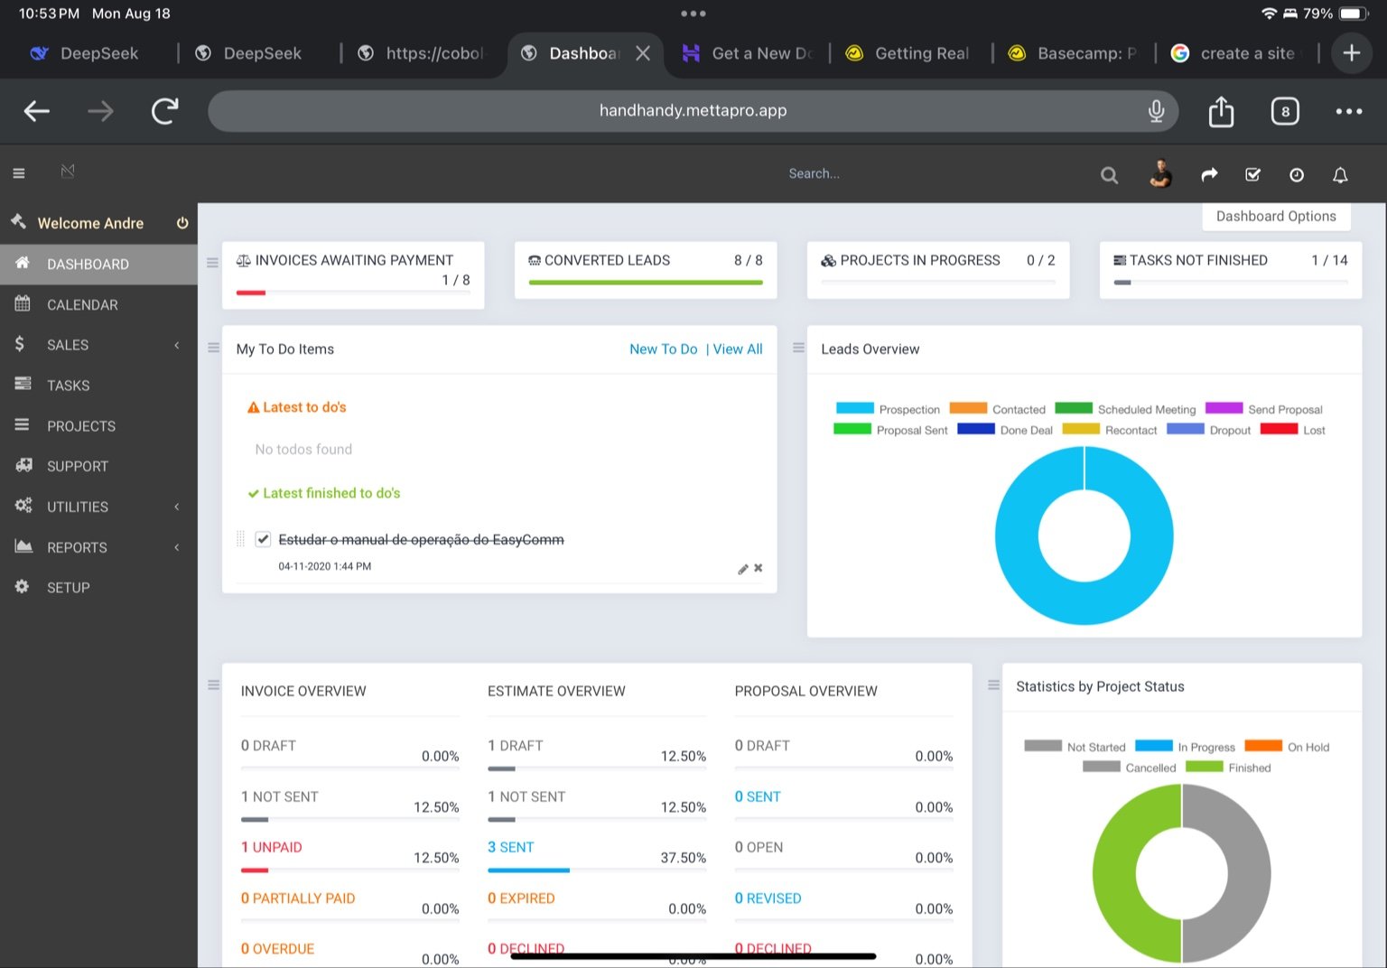Uncheck the Estudar o manual to-do
Viewport: 1387px width, 968px height.
point(263,539)
